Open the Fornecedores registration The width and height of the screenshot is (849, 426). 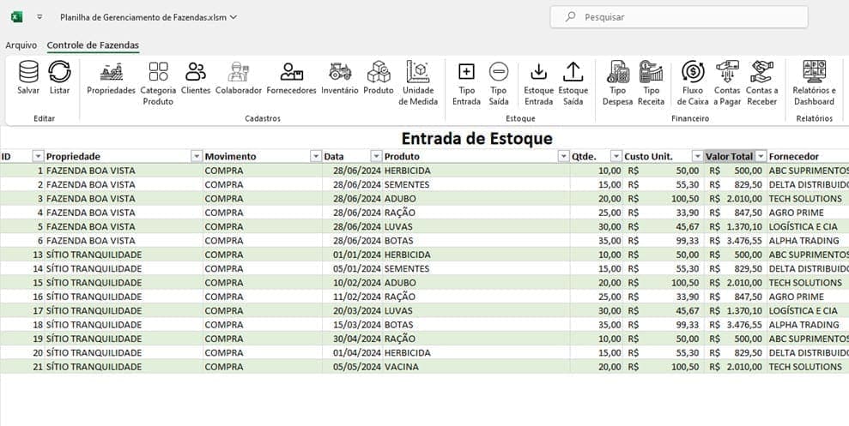coord(291,78)
